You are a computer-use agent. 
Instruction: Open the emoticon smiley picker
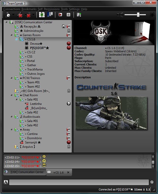pyautogui.click(x=152, y=182)
